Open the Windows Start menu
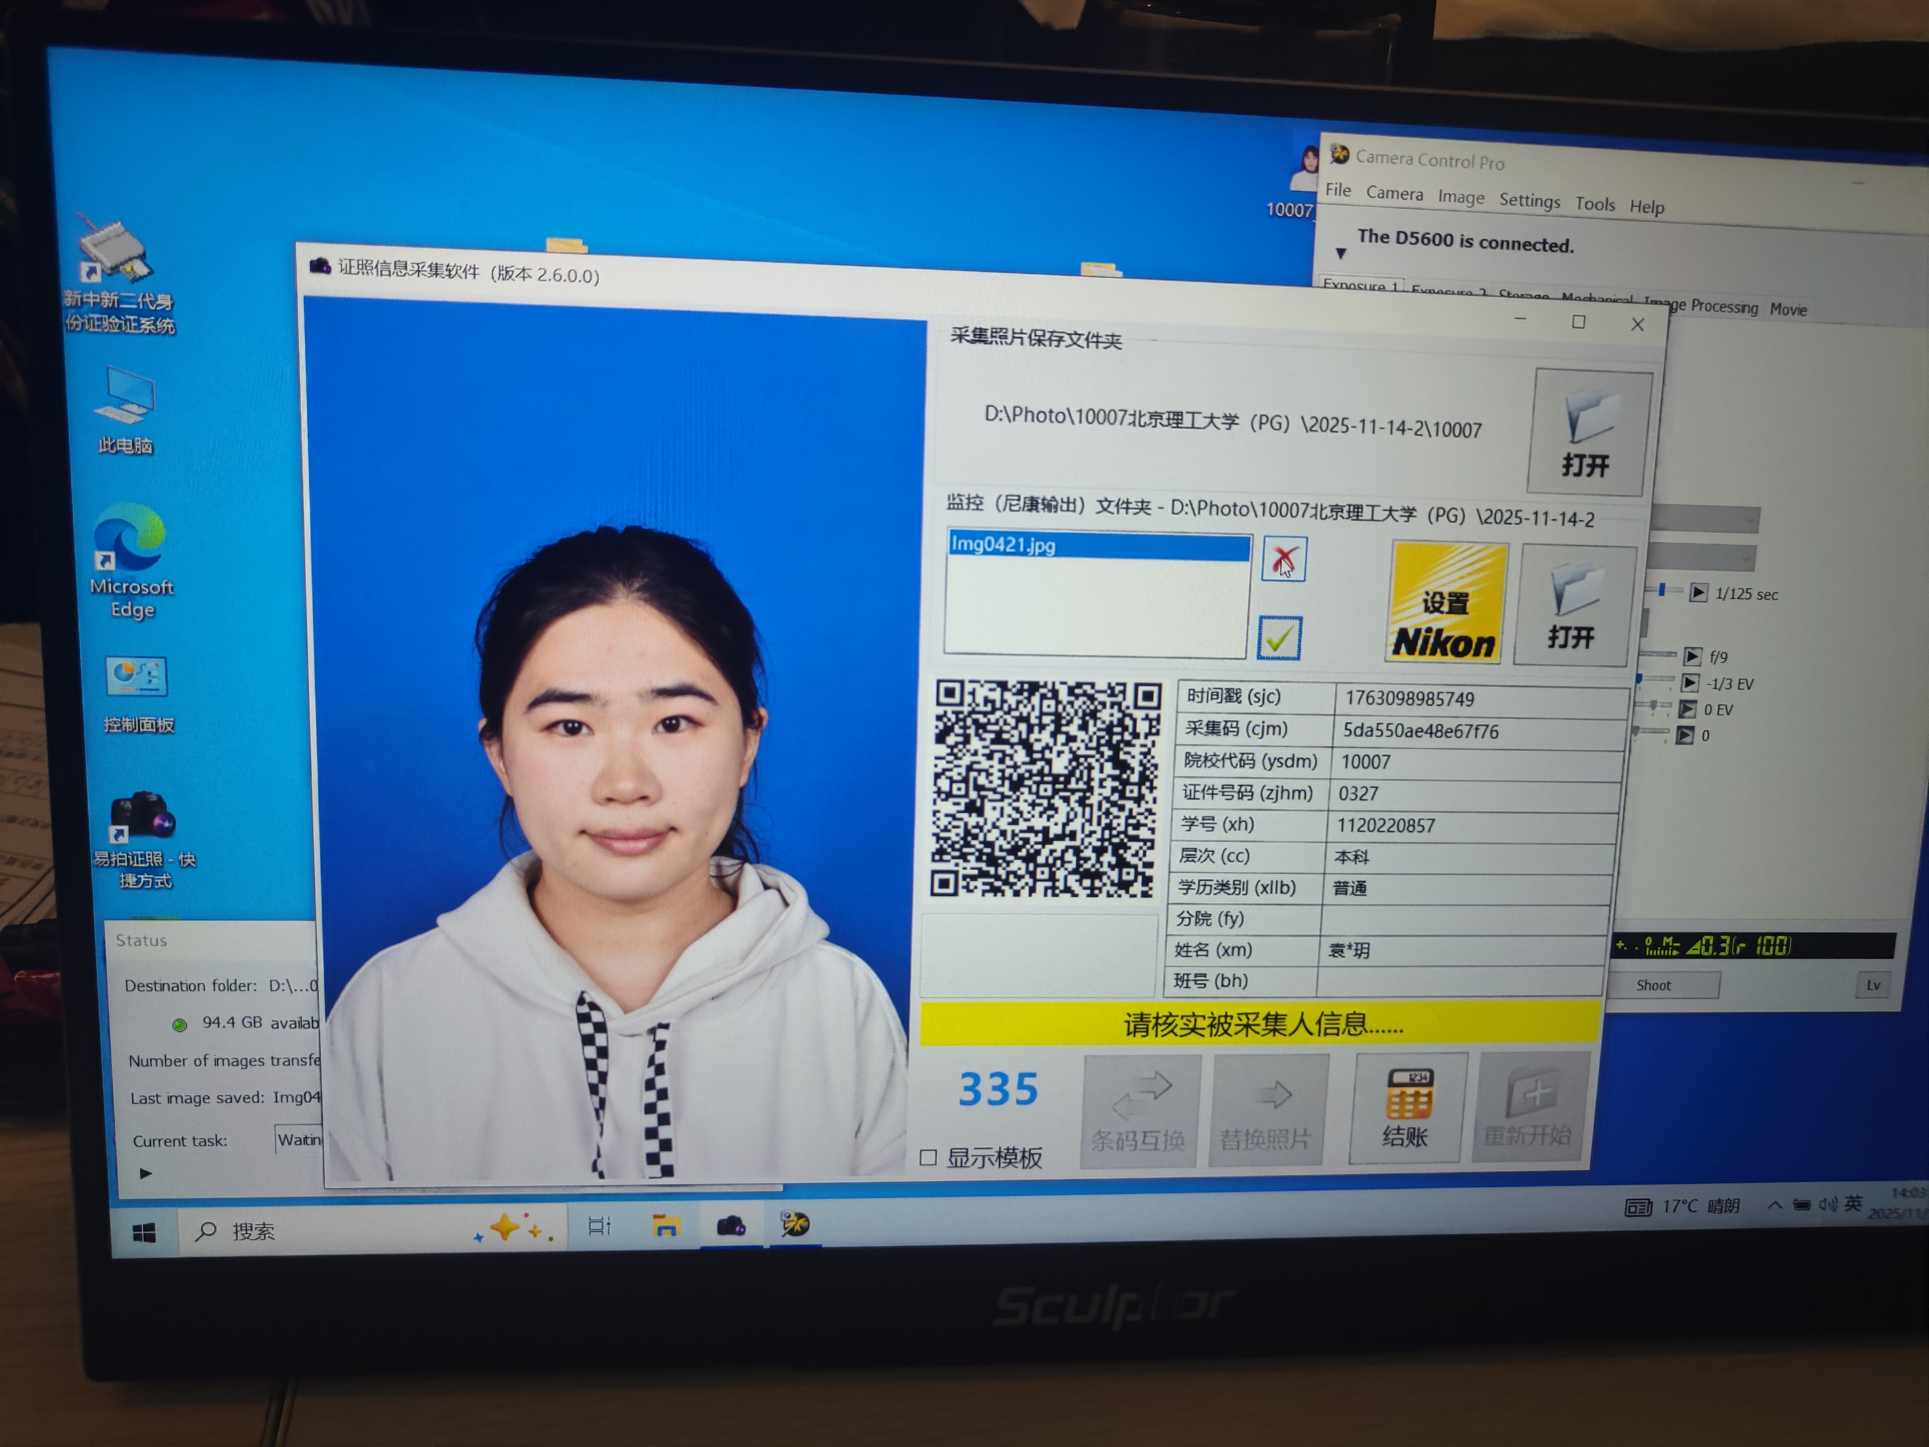Viewport: 1929px width, 1447px height. point(144,1232)
